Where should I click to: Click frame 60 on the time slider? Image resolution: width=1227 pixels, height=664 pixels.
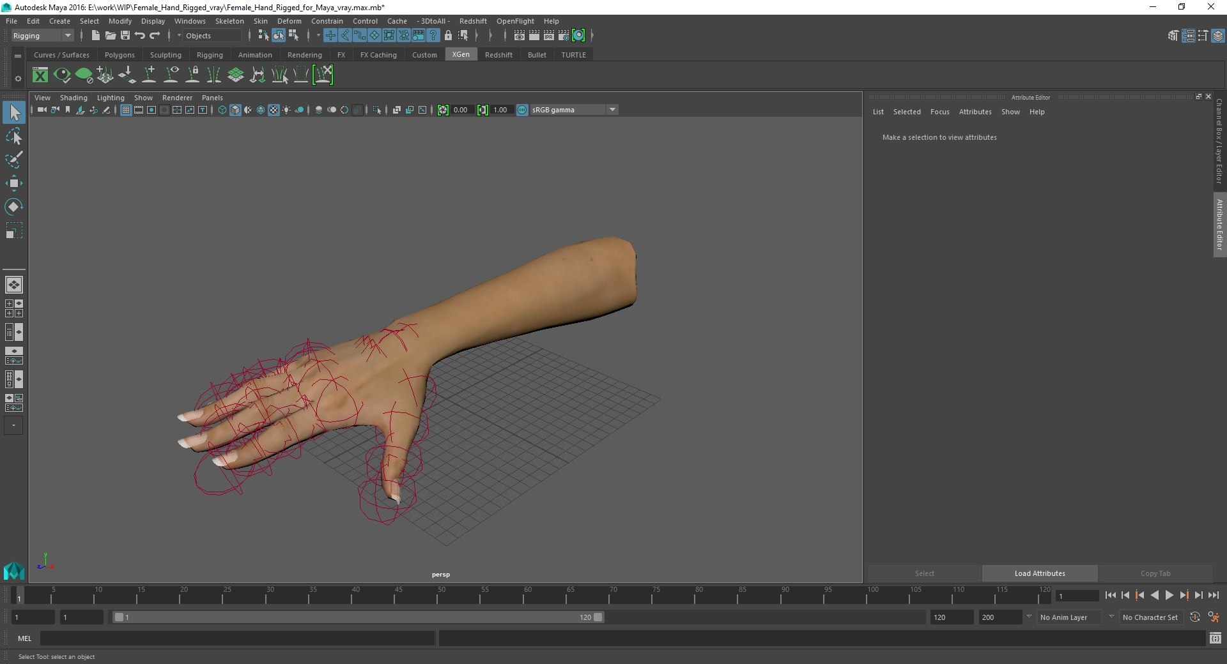(x=523, y=596)
